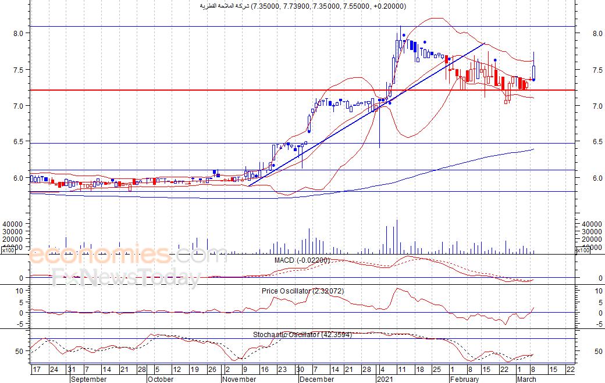Select the November label on the time axis
This screenshot has height=383, width=605.
[239, 379]
